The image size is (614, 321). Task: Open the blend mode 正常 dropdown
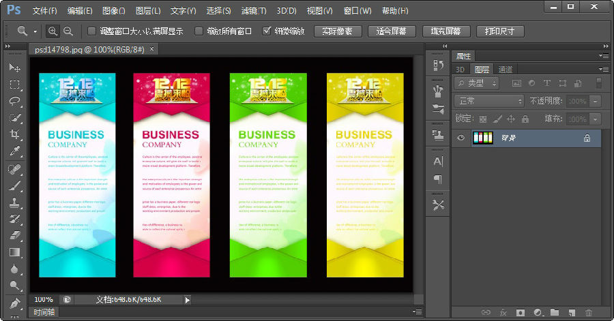[x=489, y=101]
